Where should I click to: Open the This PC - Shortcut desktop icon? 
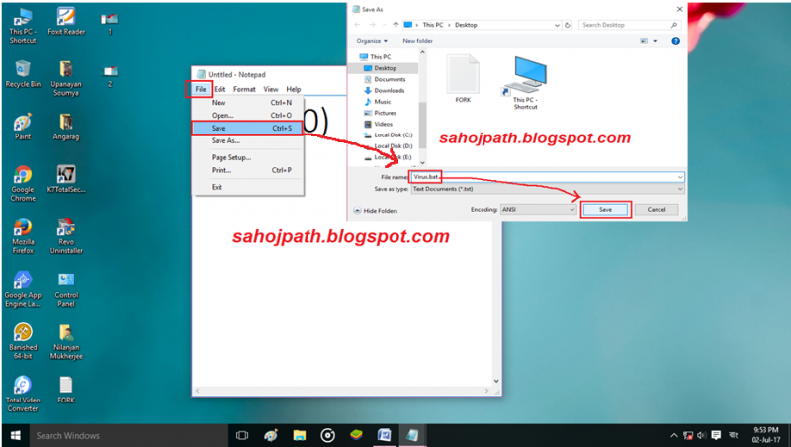click(x=22, y=26)
